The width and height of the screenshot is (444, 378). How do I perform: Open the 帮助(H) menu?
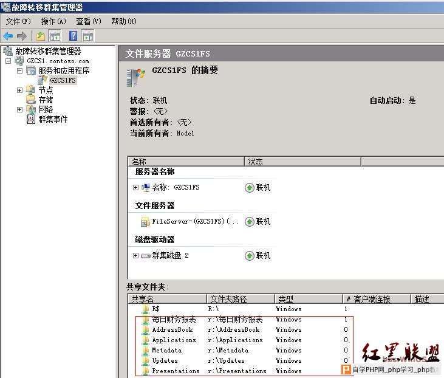(124, 21)
